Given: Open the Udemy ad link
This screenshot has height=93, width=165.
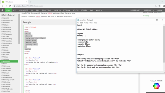Looking at the screenshot, I should click(x=146, y=16).
